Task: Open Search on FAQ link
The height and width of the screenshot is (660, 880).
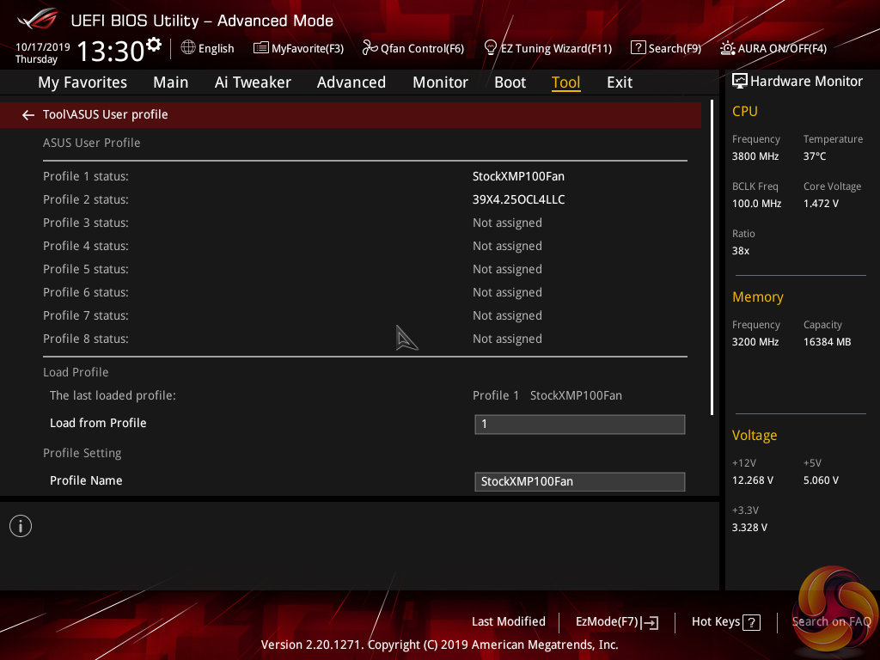Action: tap(831, 622)
